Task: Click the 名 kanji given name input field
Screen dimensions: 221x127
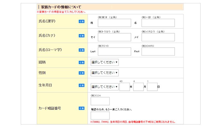Action: tap(158, 23)
